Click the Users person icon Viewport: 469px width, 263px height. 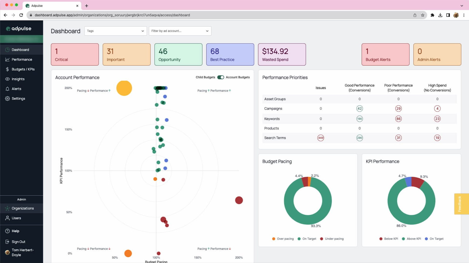pyautogui.click(x=7, y=218)
